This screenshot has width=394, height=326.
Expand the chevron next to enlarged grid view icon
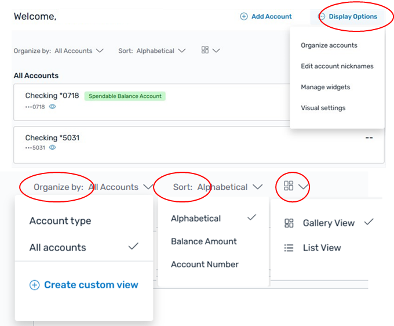pos(303,187)
